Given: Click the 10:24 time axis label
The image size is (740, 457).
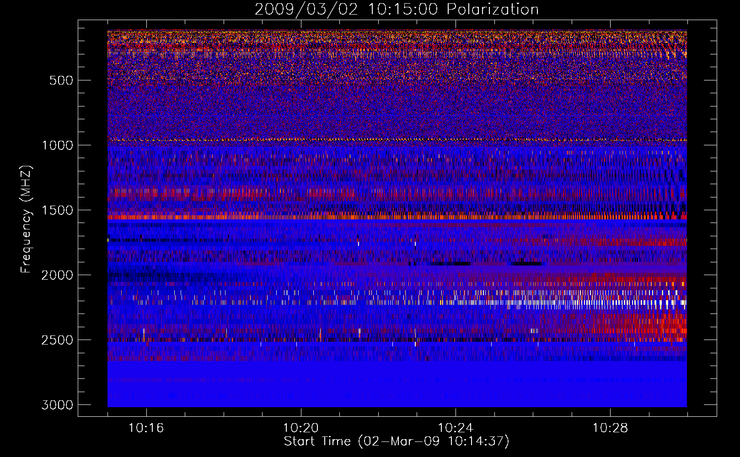Looking at the screenshot, I should point(456,428).
